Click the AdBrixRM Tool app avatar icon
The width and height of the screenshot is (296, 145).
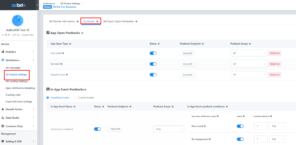coord(18,21)
